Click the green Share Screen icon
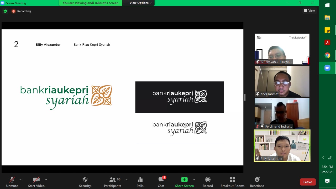 [184, 179]
